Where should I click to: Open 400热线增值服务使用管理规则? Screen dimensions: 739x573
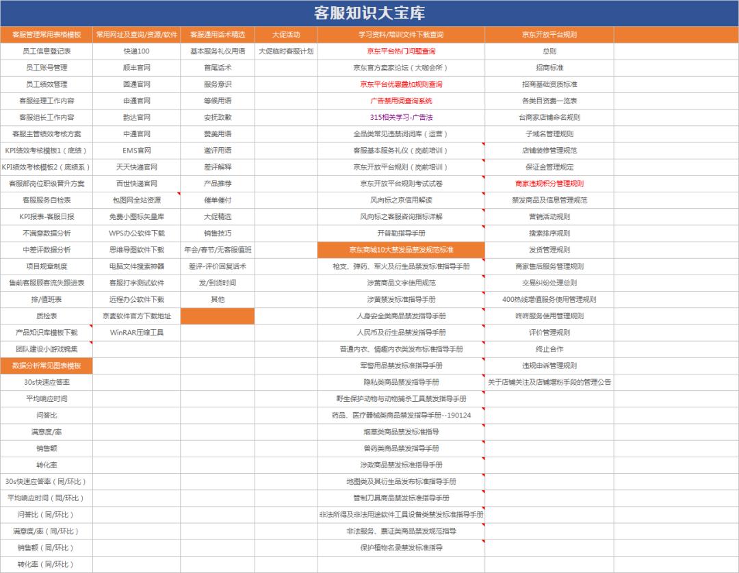click(549, 299)
